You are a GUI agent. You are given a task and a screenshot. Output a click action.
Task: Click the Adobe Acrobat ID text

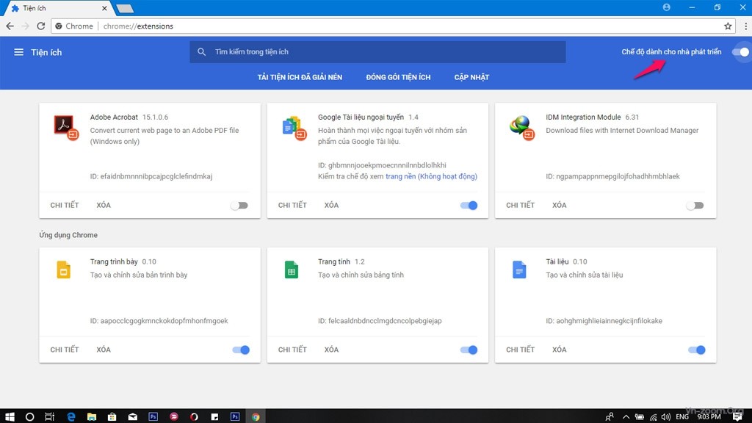tap(151, 176)
